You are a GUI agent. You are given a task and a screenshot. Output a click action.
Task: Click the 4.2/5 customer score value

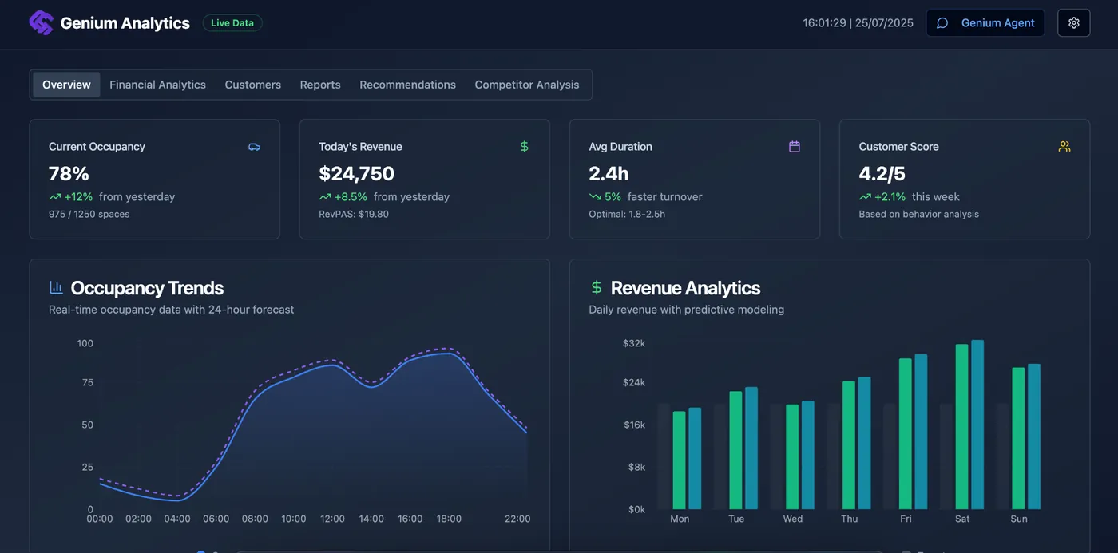882,173
